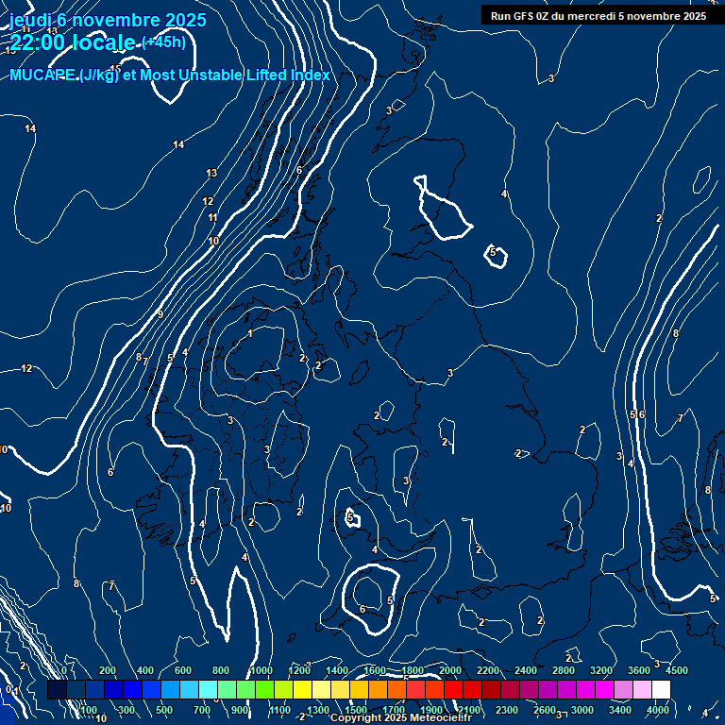Image resolution: width=725 pixels, height=725 pixels.
Task: Click the contour label 13 in northwest
Action: (211, 173)
